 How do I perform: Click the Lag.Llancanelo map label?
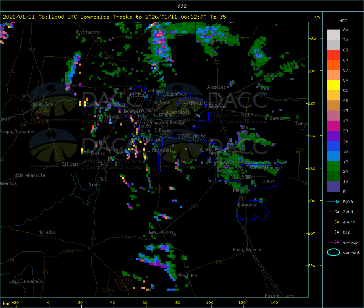(25, 281)
